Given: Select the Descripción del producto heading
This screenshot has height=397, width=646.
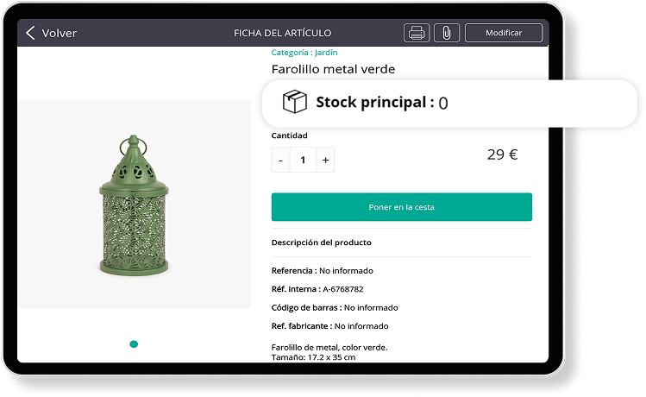Looking at the screenshot, I should (x=322, y=243).
